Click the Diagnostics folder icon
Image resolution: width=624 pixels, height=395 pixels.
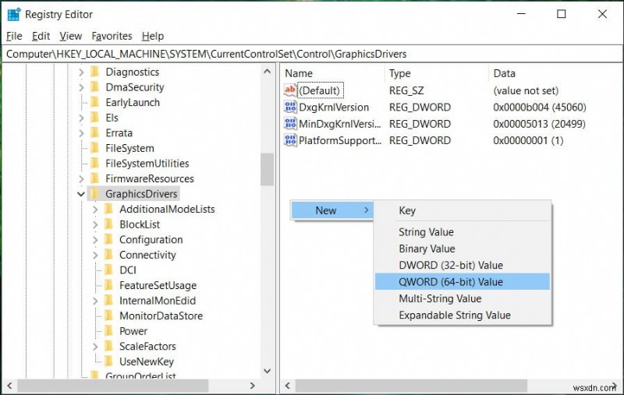[x=95, y=72]
